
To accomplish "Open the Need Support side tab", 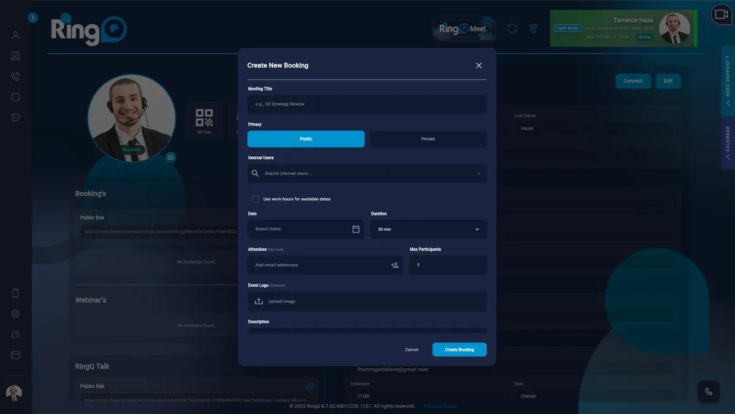I will click(728, 80).
